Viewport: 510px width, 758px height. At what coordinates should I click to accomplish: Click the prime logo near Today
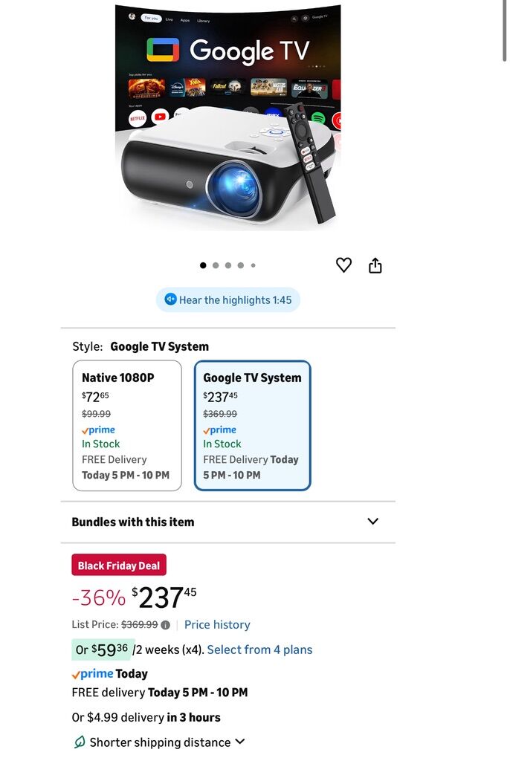[x=92, y=674]
